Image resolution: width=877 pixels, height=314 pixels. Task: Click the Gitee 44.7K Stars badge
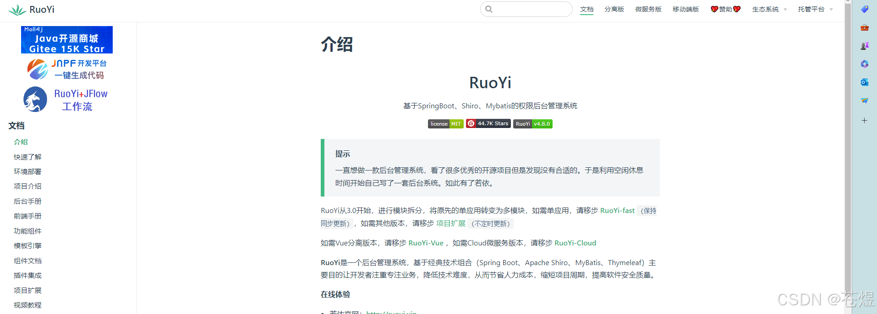(488, 123)
